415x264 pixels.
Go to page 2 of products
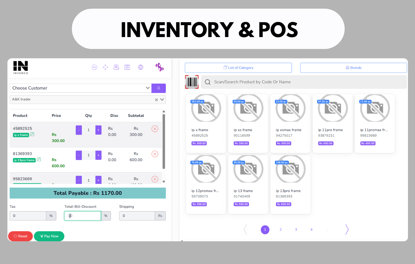(x=281, y=230)
